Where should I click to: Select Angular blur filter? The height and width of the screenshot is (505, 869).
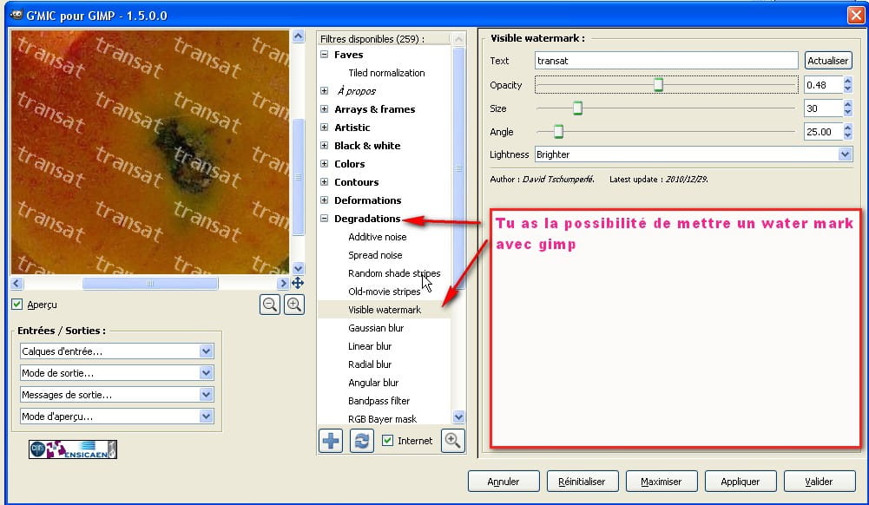(x=373, y=384)
